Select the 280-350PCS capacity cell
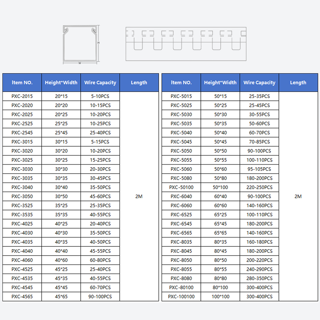320x320 pixels. click(260, 278)
